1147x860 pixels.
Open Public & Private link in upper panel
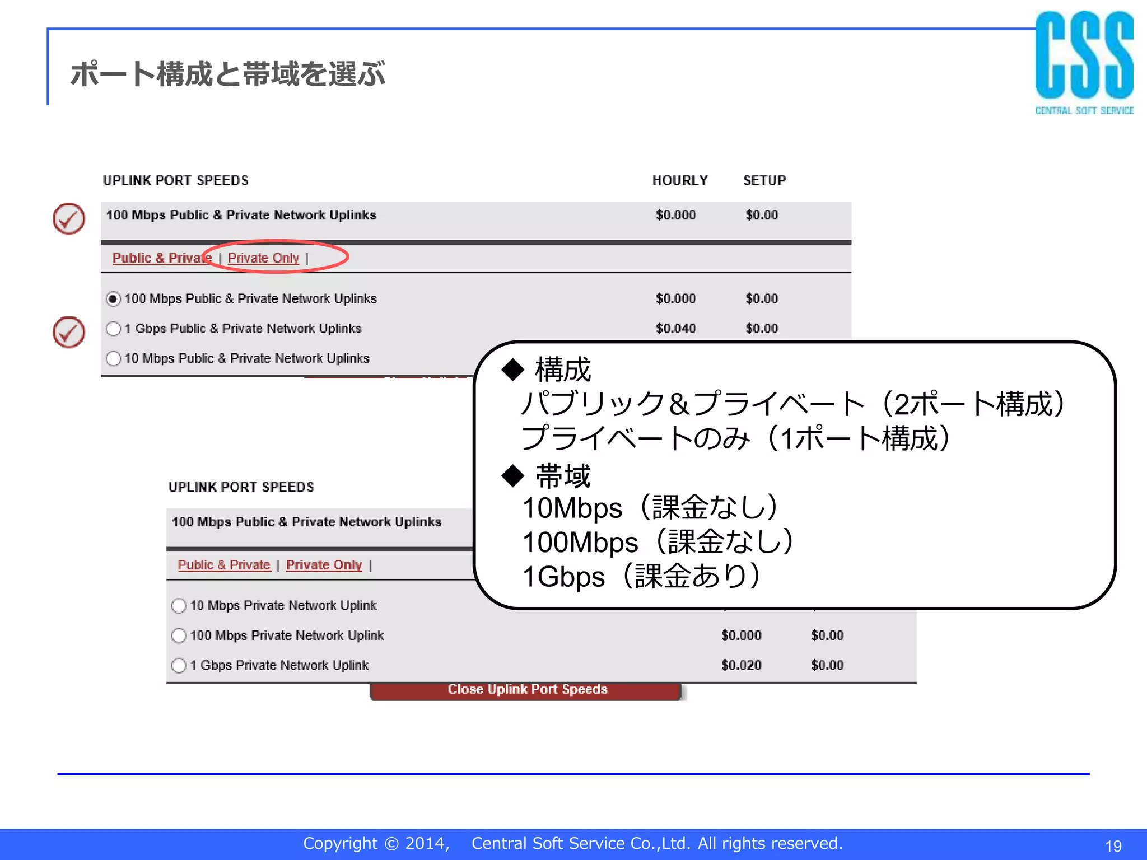(162, 258)
